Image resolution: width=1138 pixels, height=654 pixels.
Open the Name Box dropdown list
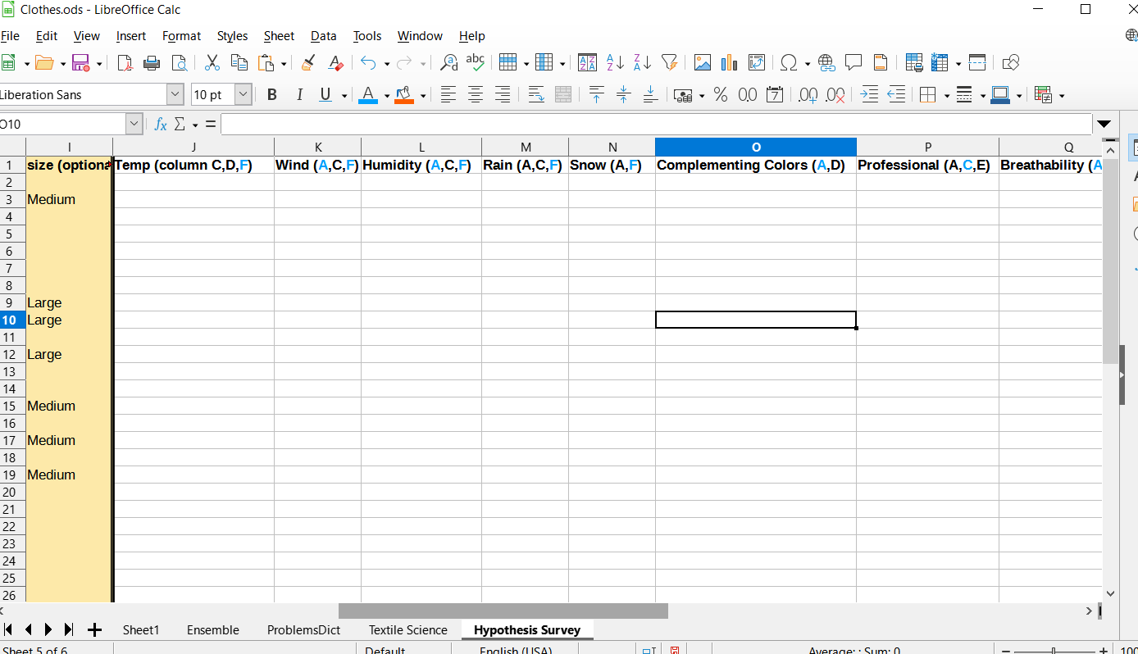click(134, 125)
